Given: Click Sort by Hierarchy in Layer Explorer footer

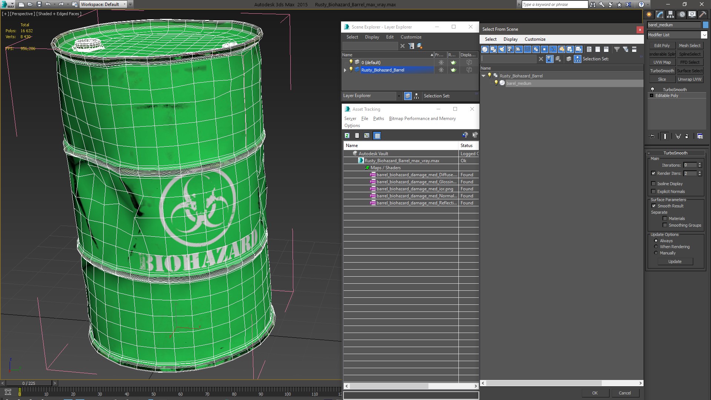Looking at the screenshot, I should click(417, 96).
